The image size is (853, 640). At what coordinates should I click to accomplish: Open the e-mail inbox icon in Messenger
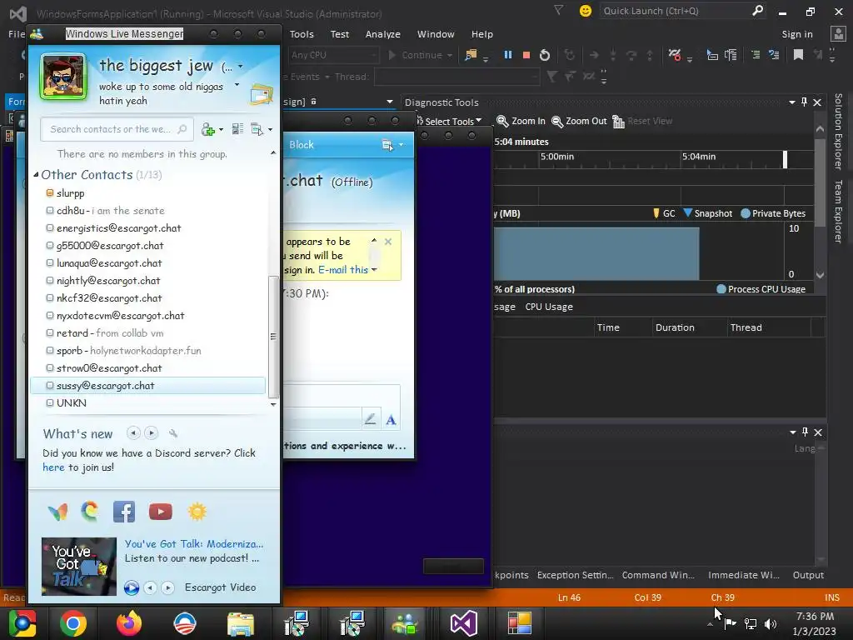tap(261, 94)
